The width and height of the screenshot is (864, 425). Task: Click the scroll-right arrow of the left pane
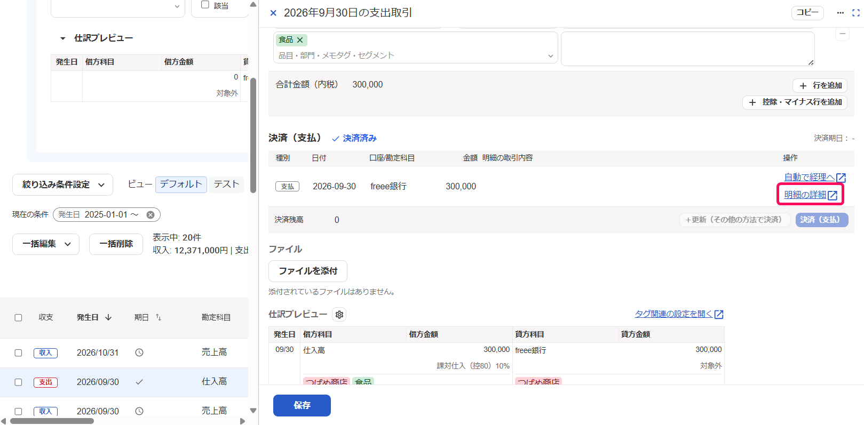point(243,421)
